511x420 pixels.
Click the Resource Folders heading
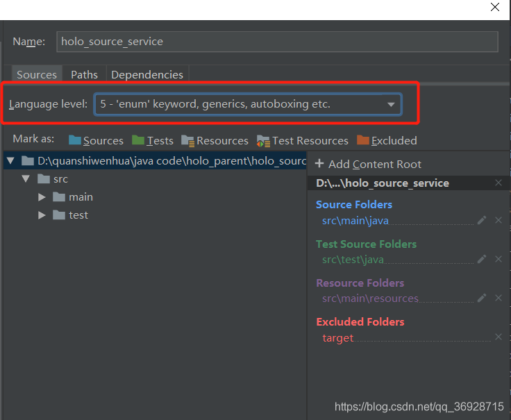[x=360, y=283]
